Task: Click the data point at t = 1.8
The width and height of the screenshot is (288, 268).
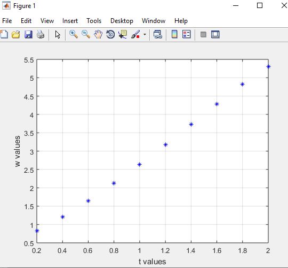Action: (242, 85)
